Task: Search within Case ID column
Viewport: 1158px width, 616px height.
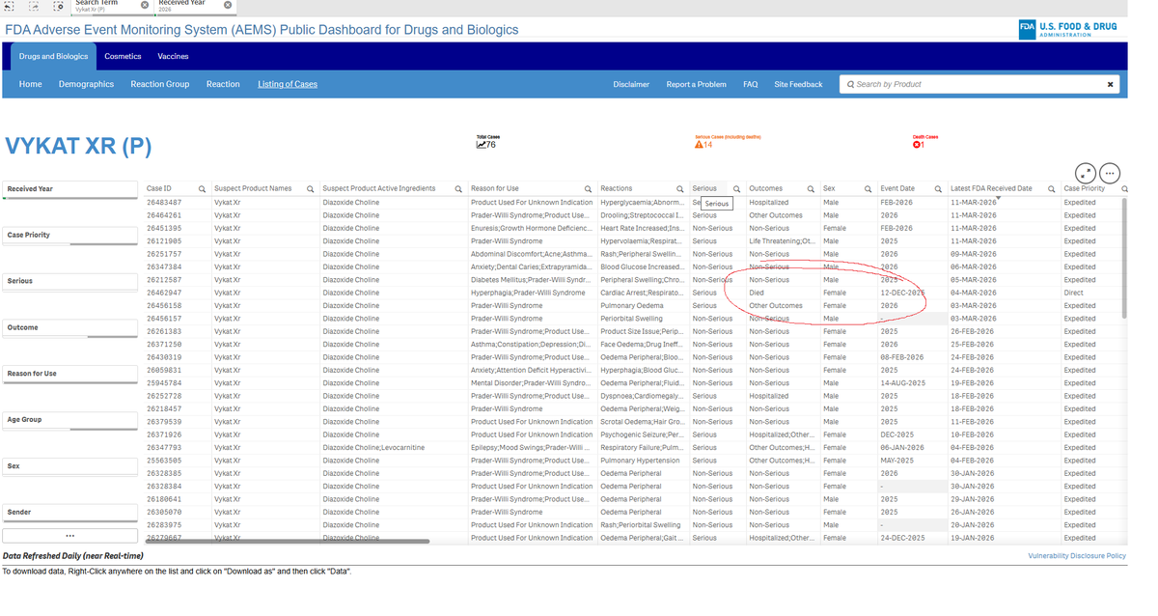Action: pyautogui.click(x=202, y=189)
